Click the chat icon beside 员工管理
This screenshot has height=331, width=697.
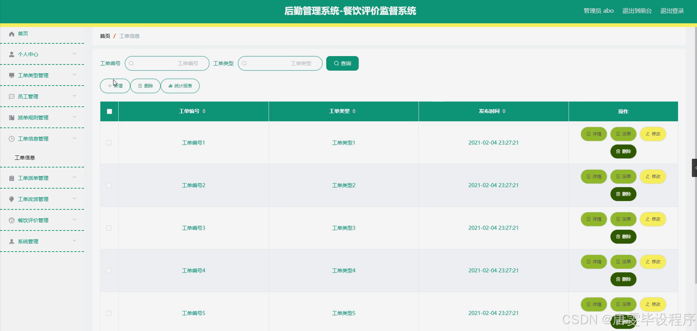[12, 96]
